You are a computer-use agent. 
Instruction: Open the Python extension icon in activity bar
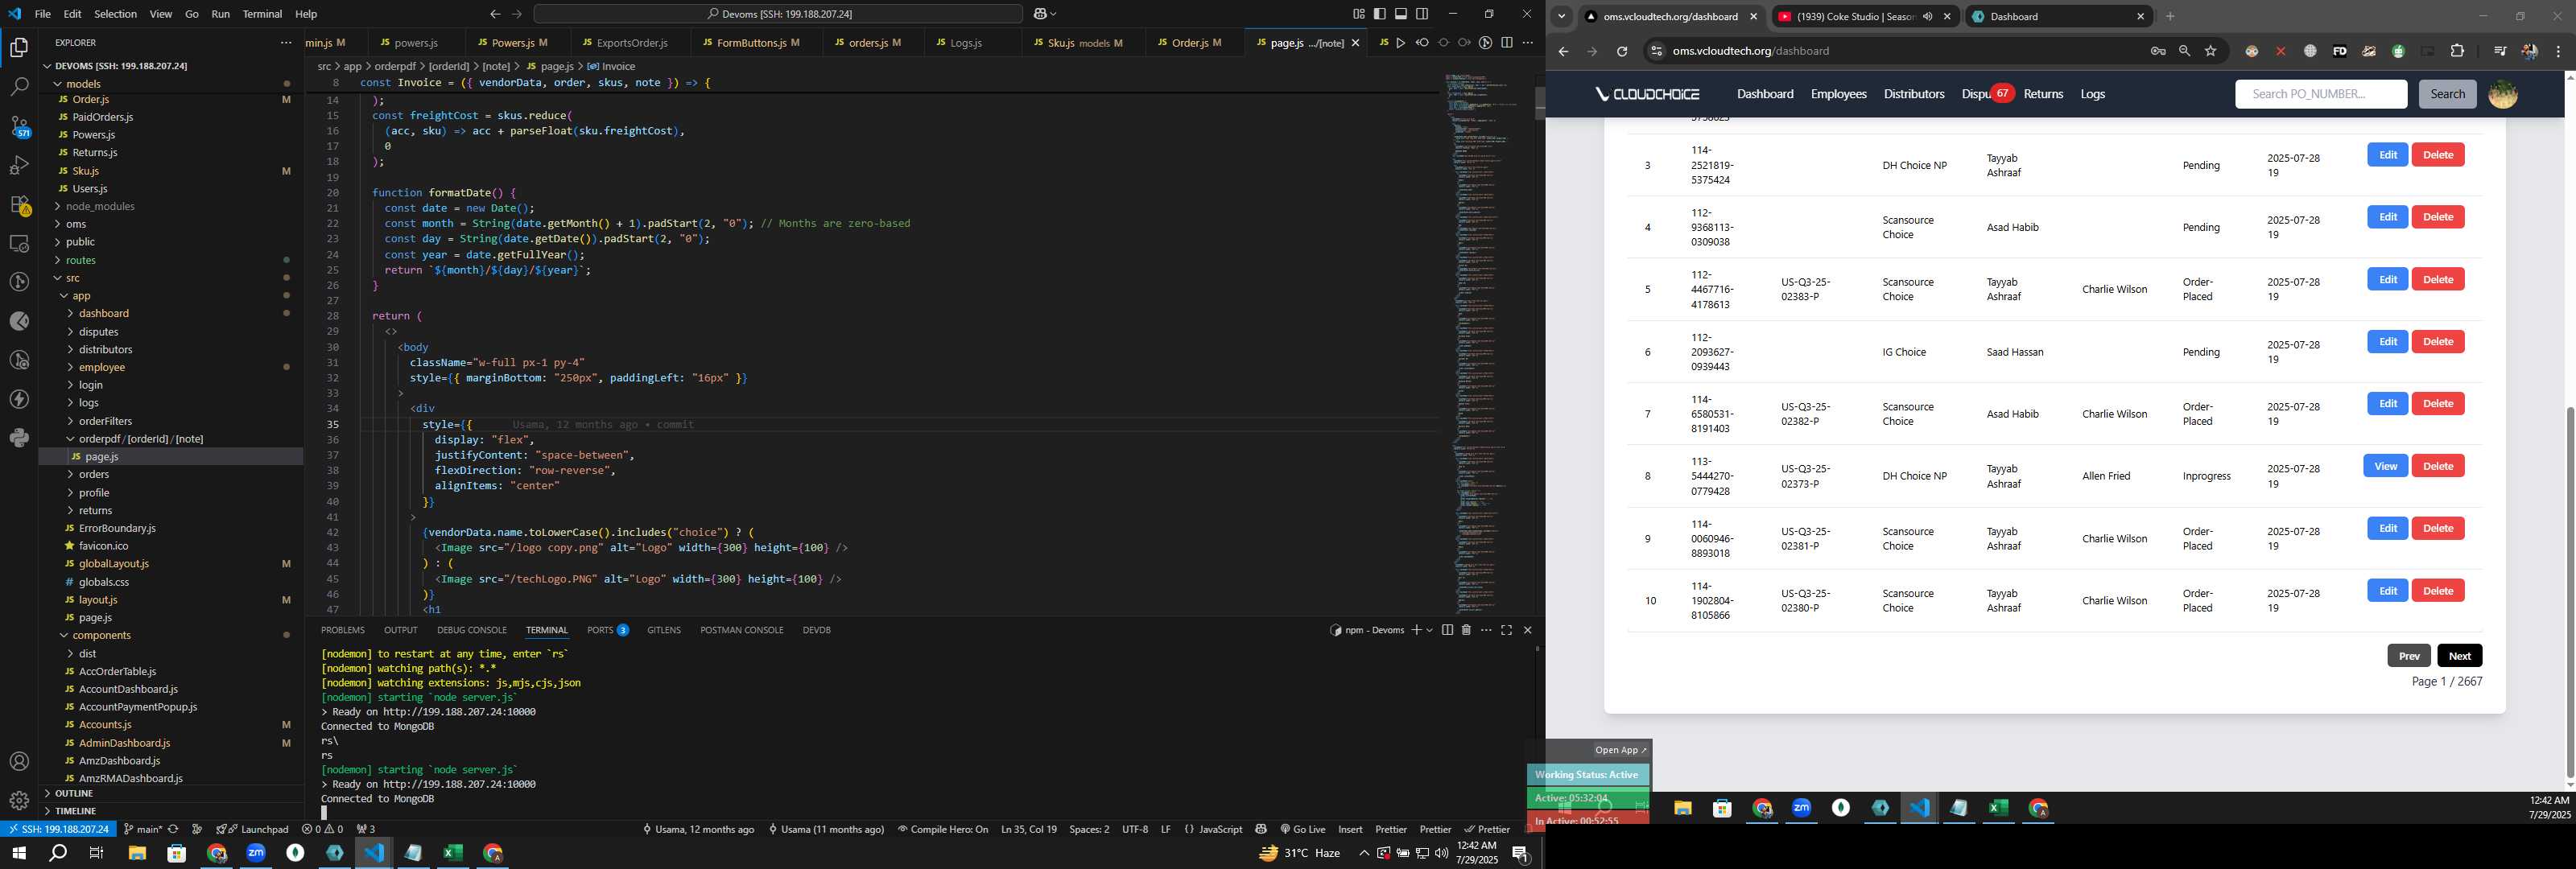(19, 438)
